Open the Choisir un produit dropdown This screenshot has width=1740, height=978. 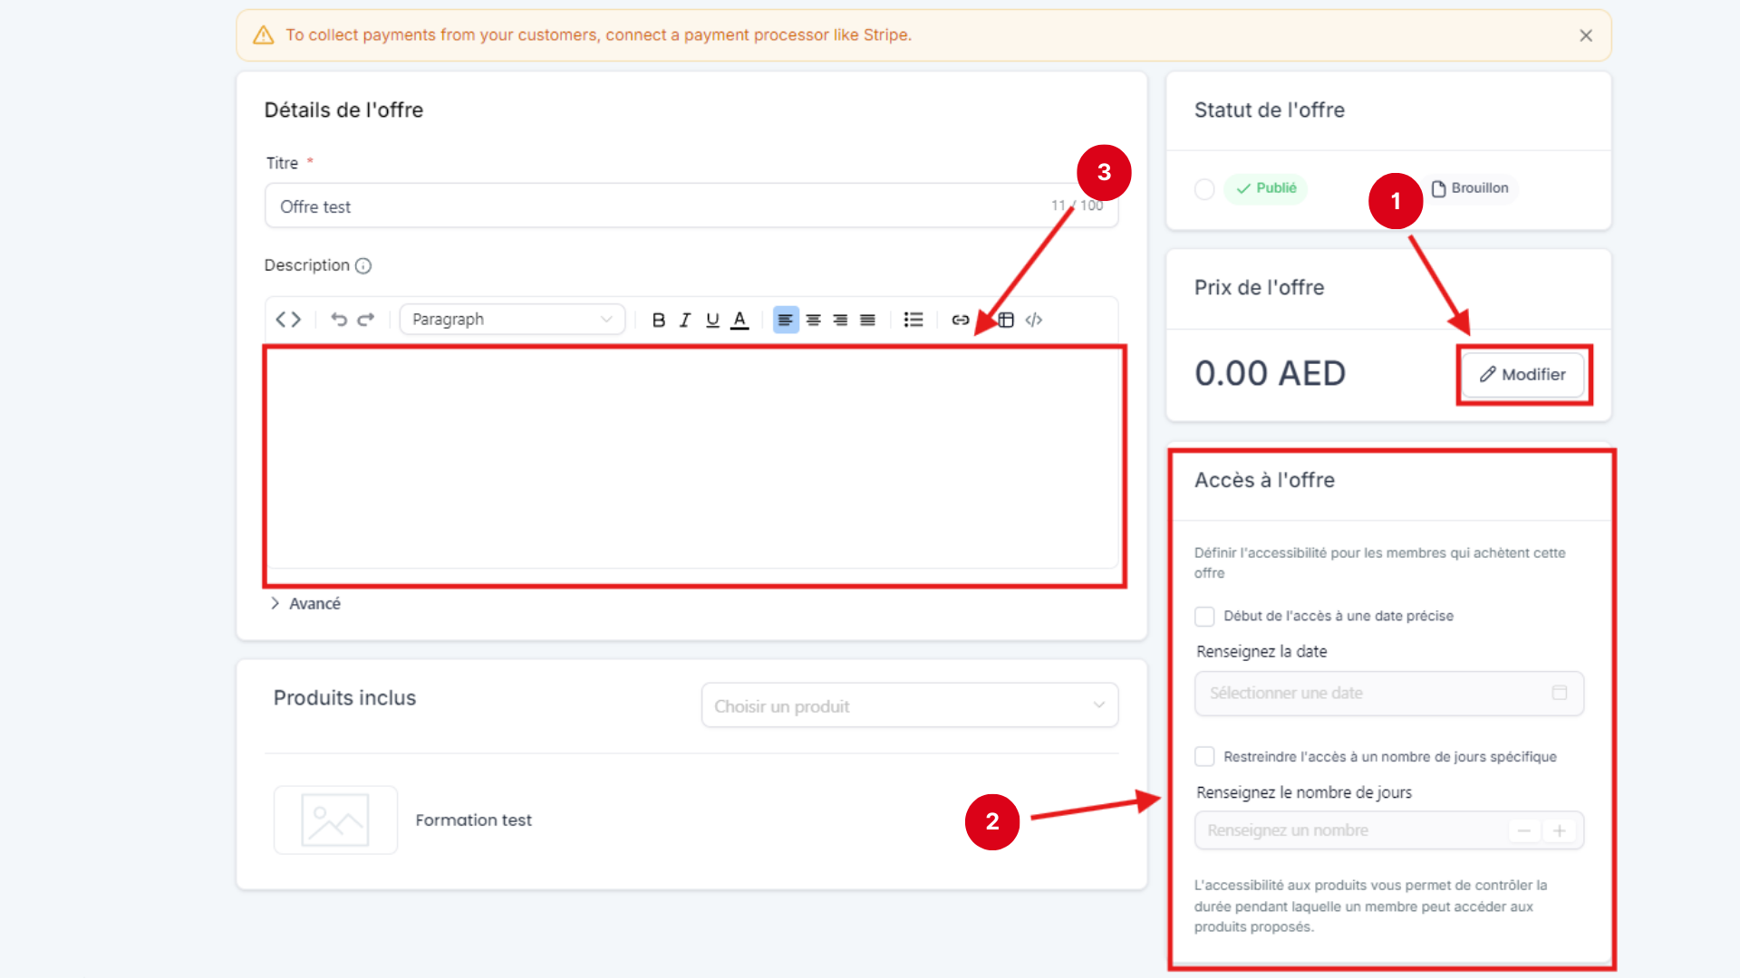(x=910, y=705)
